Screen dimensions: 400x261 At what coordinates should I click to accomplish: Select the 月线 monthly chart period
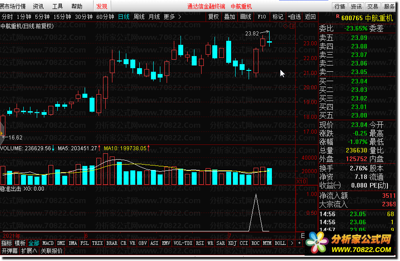[x=154, y=17]
